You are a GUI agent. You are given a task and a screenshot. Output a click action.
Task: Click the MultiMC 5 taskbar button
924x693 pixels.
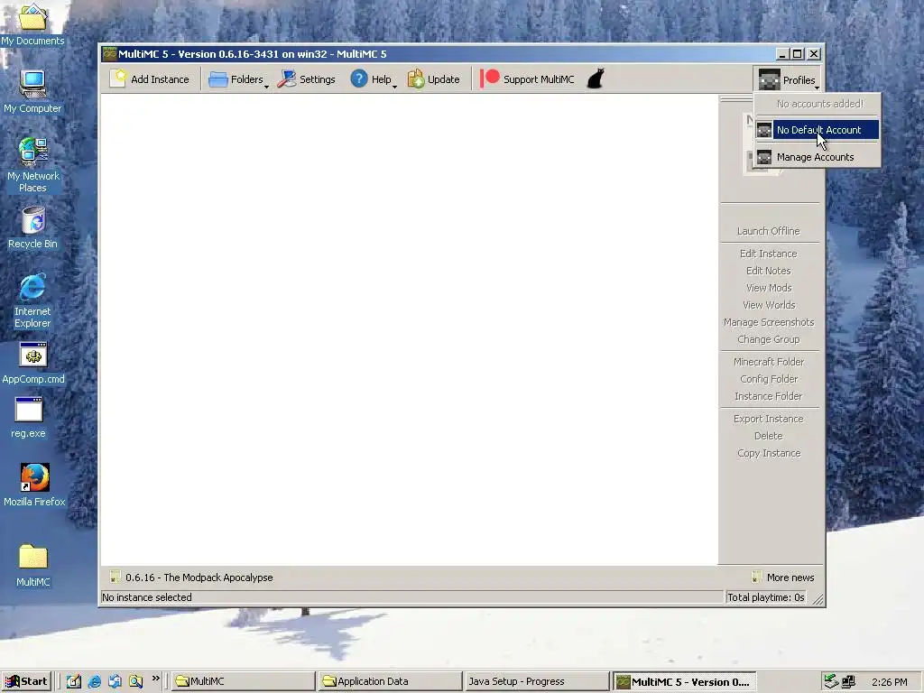684,681
